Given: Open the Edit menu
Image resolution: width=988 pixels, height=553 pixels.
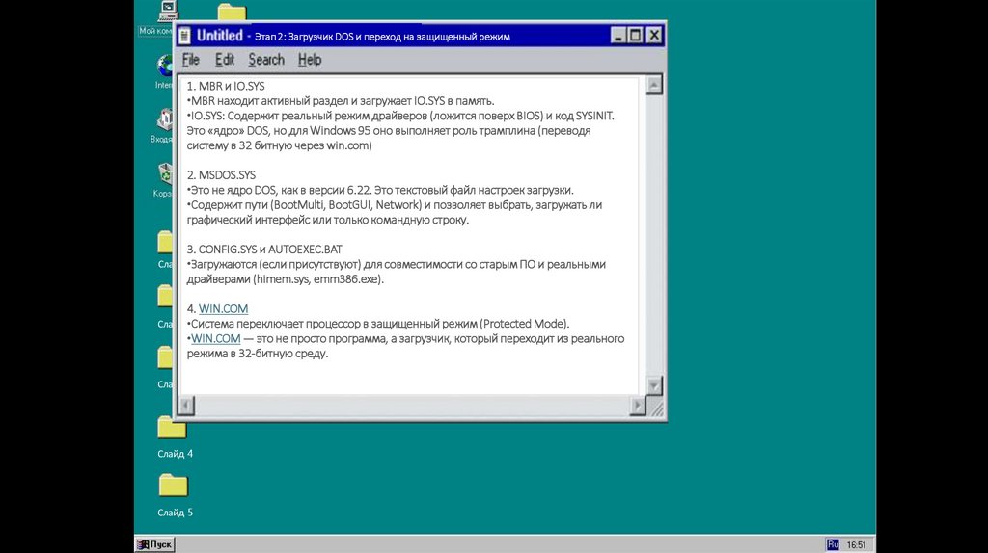Looking at the screenshot, I should pyautogui.click(x=224, y=60).
